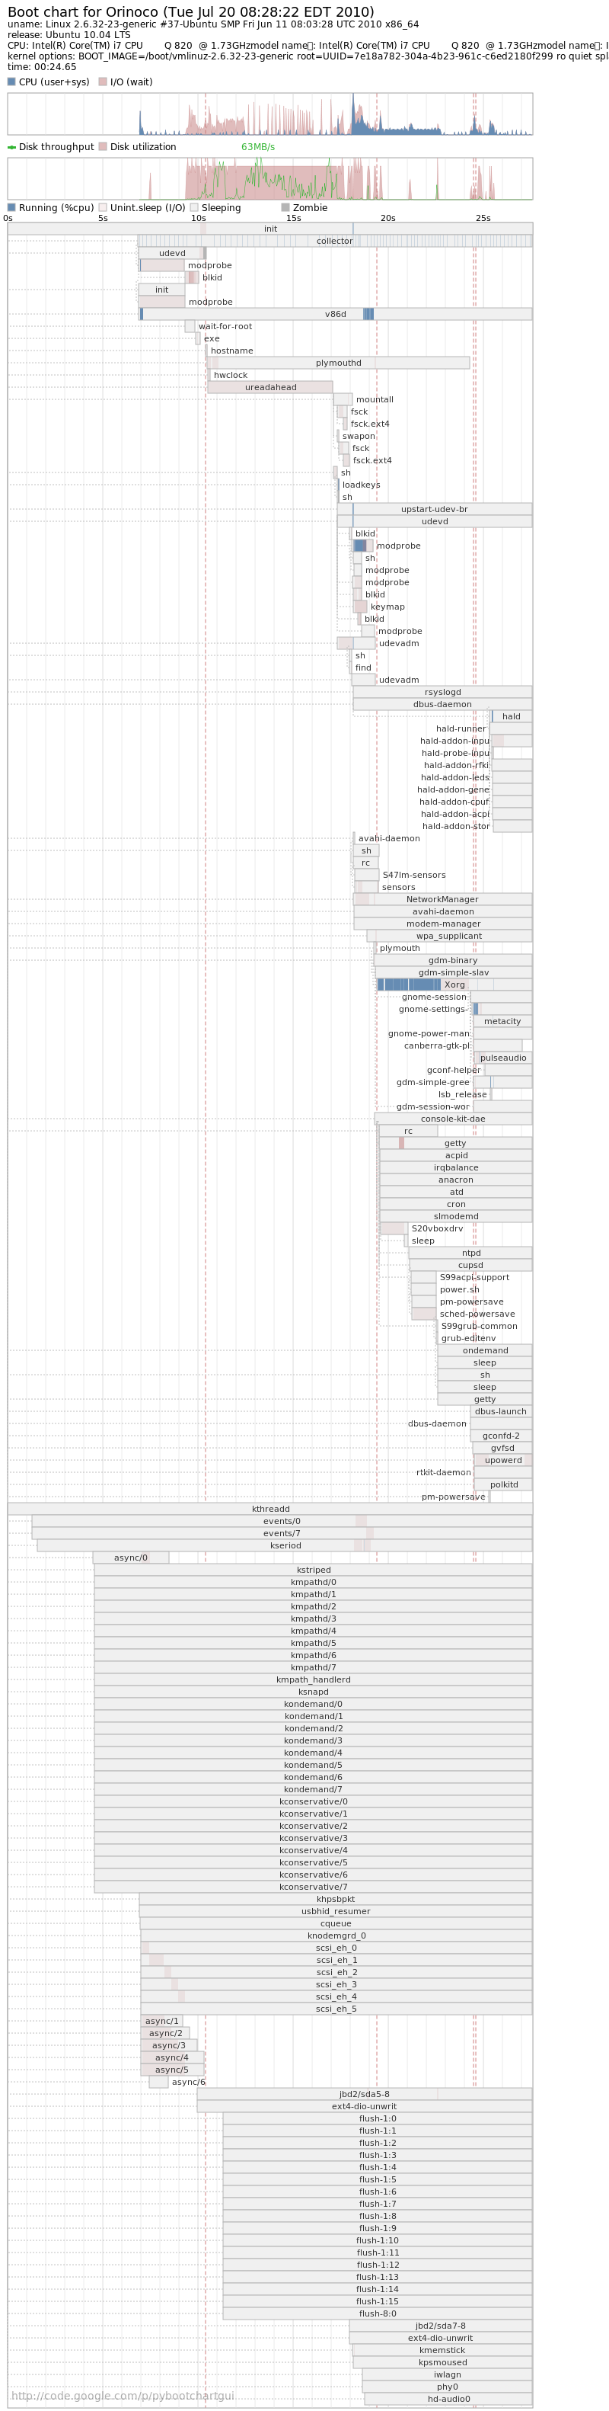
Task: Click the 20s label on the time axis
Action: (x=387, y=218)
